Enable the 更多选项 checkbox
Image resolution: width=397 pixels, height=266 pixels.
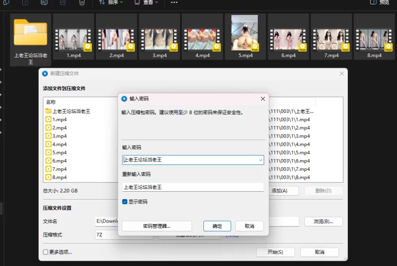pos(46,252)
